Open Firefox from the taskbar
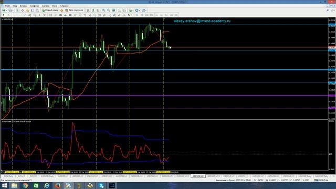The image size is (336, 189). [58, 185]
